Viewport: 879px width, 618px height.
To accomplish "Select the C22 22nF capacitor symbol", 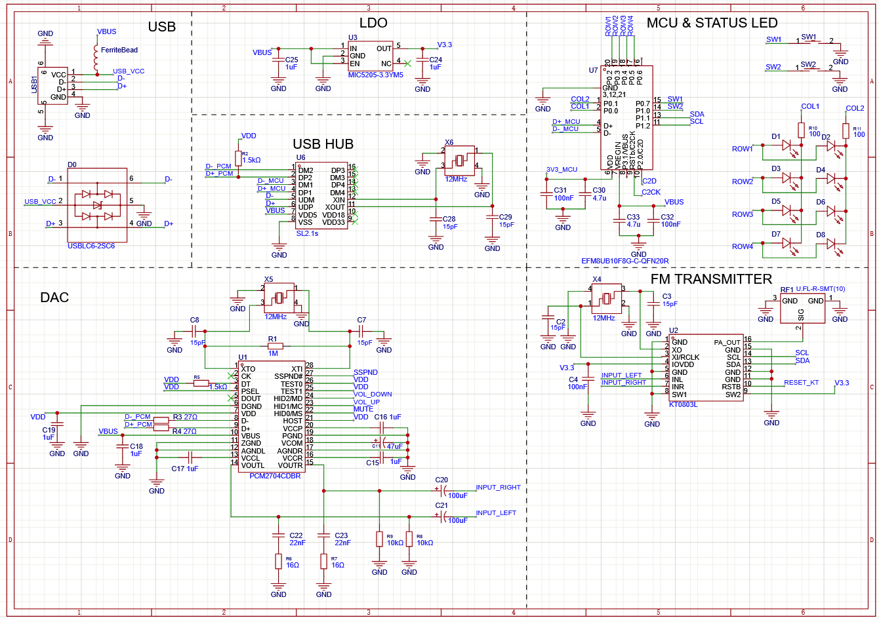I will (x=279, y=535).
